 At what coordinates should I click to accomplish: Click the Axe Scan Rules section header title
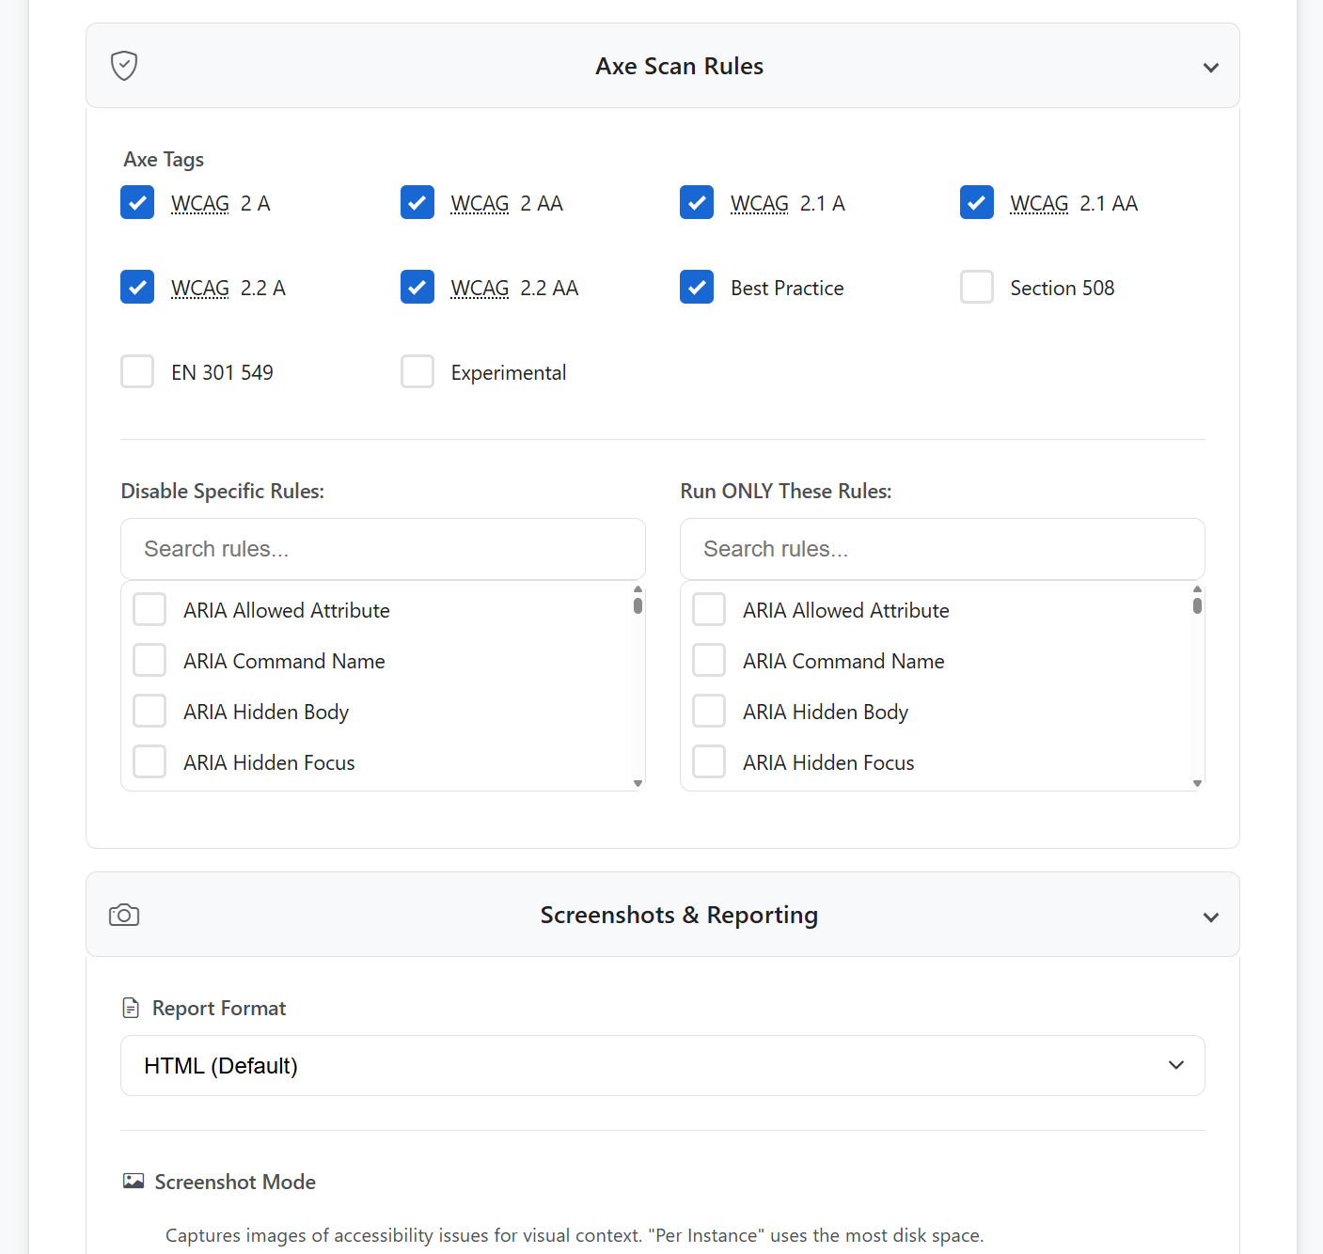(x=679, y=67)
